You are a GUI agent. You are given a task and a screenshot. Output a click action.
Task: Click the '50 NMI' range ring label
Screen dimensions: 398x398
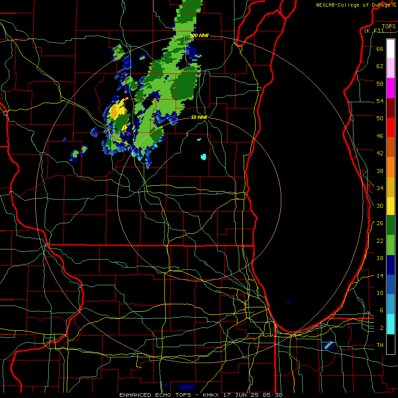[x=199, y=117]
